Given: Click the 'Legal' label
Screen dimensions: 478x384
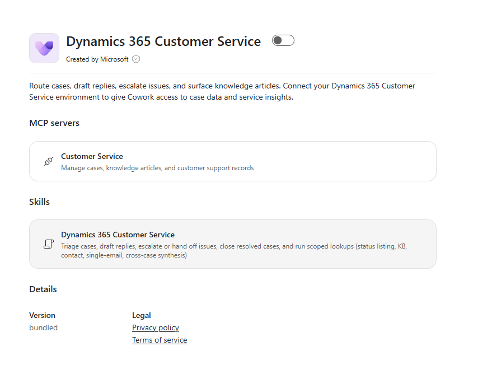Looking at the screenshot, I should click(x=142, y=316).
